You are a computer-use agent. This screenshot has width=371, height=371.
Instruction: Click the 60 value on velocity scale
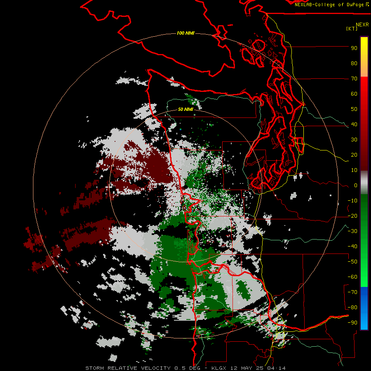click(354, 94)
